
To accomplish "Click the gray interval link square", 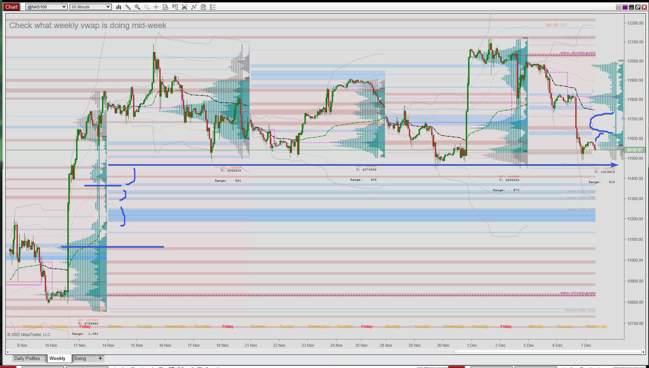I will [619, 7].
